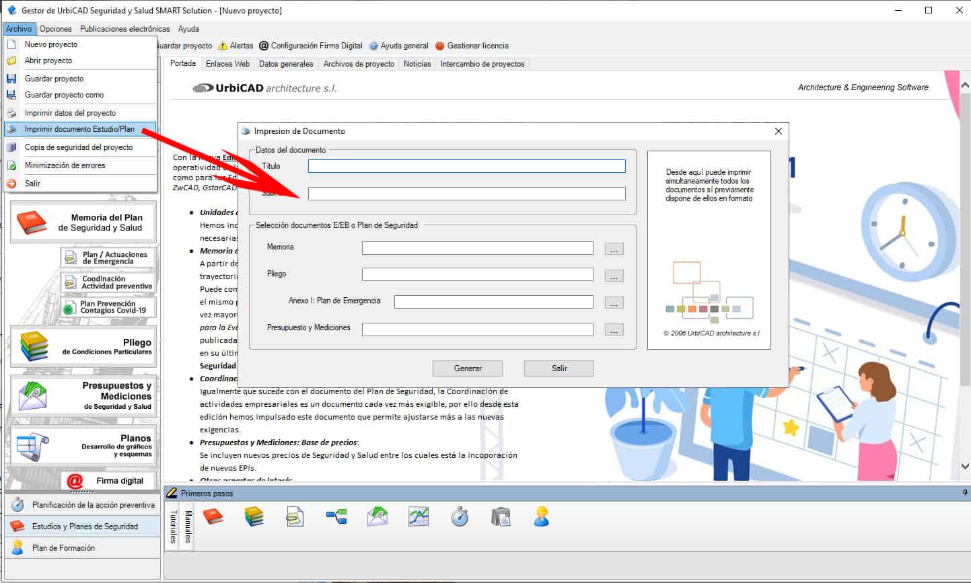
Task: Choose Imprimir datos del proyecto
Action: [80, 113]
